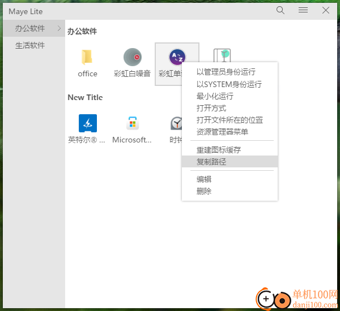Open the 打开方式 menu entry
This screenshot has height=311, width=340.
coord(229,108)
